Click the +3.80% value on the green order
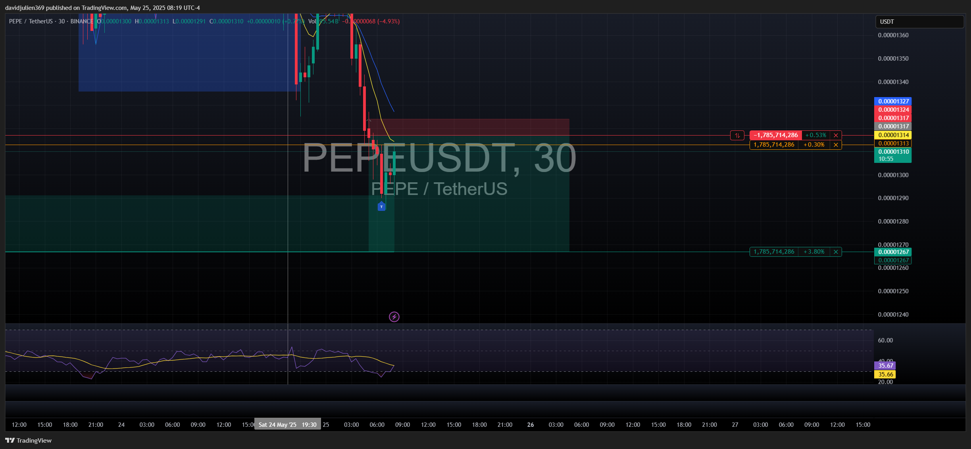This screenshot has height=449, width=971. 814,252
